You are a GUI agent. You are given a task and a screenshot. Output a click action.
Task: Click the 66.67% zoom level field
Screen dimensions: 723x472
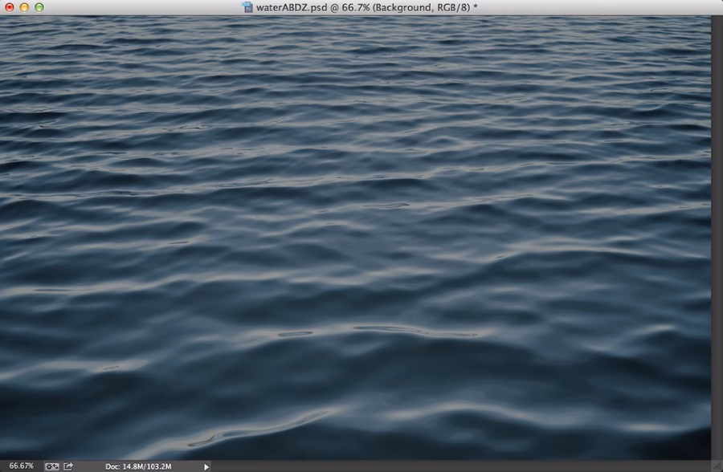click(21, 466)
